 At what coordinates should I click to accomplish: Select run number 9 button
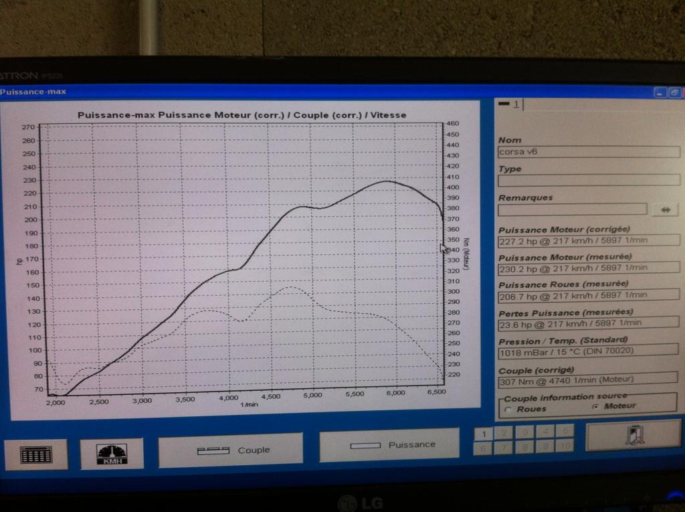point(545,446)
